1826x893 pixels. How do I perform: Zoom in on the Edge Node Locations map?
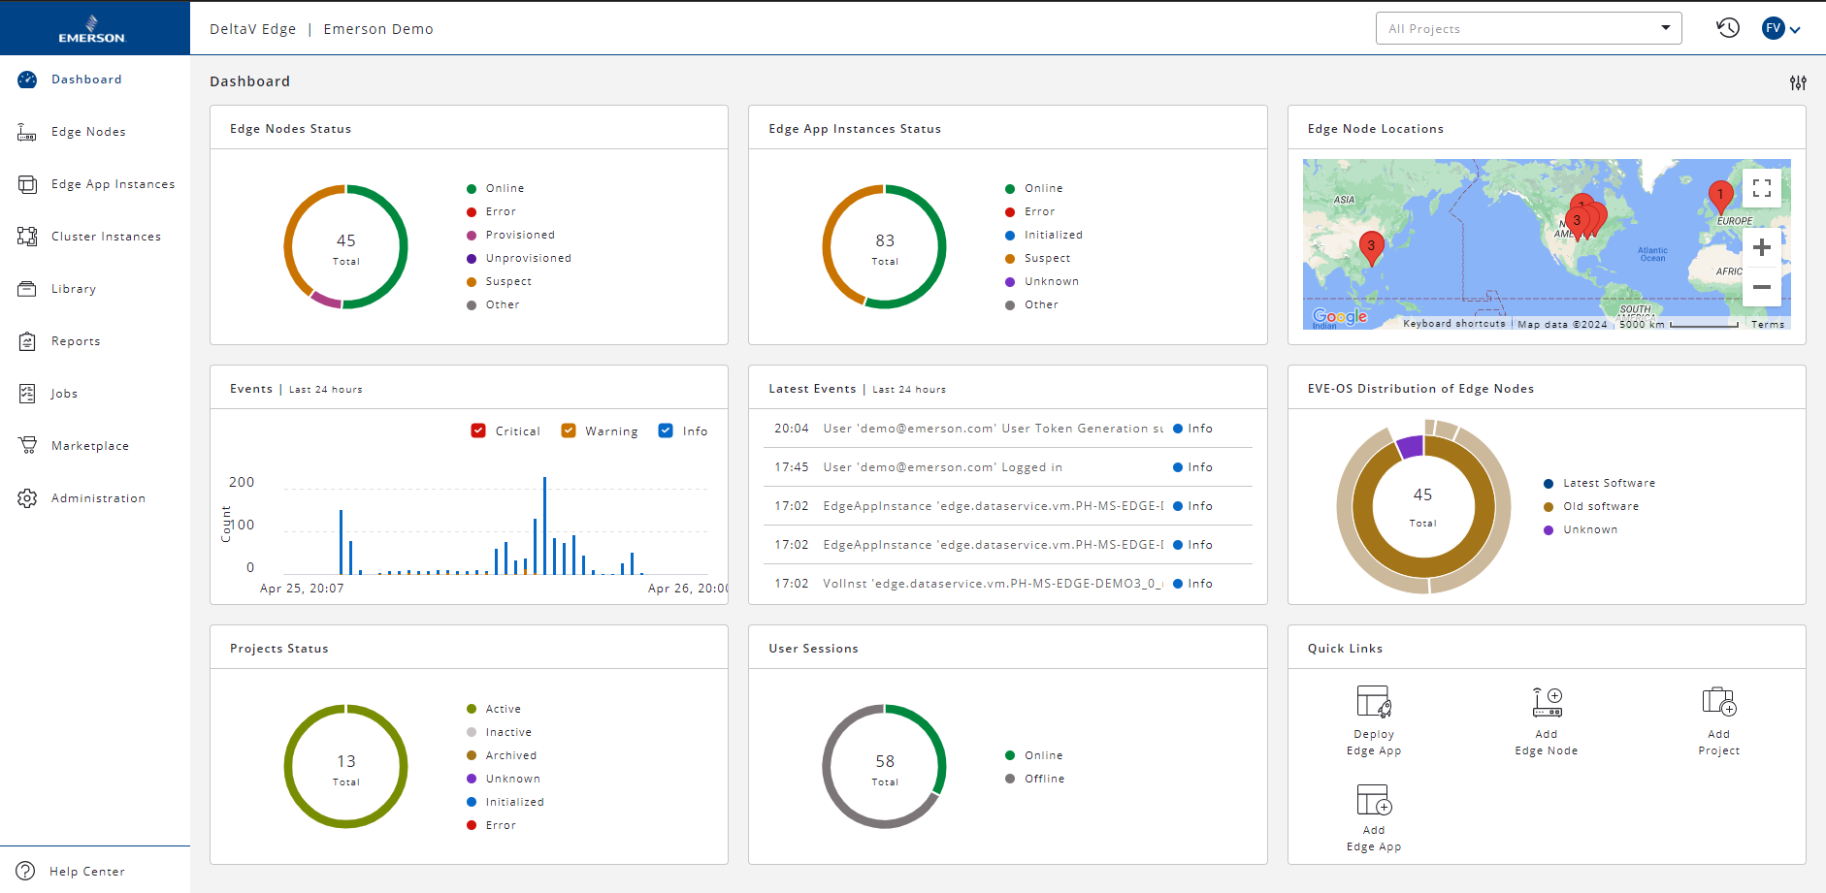coord(1763,247)
